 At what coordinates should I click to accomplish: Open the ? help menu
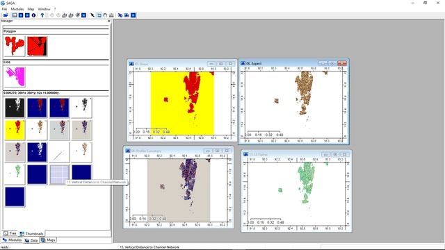tap(55, 9)
